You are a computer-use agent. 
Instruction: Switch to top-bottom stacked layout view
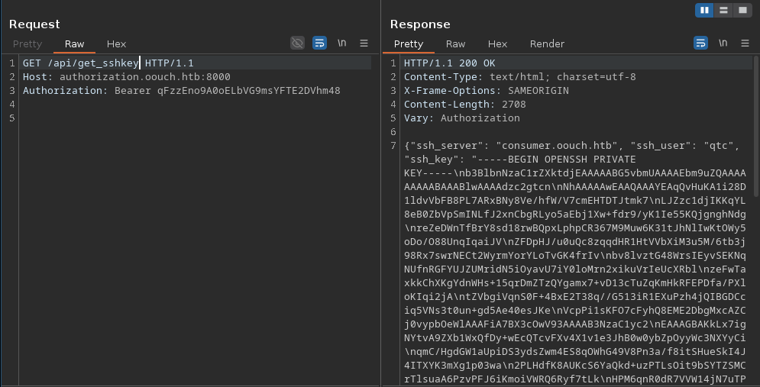coord(723,10)
